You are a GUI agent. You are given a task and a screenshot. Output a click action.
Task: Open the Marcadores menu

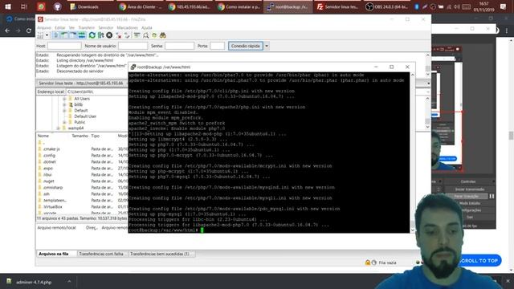(127, 28)
